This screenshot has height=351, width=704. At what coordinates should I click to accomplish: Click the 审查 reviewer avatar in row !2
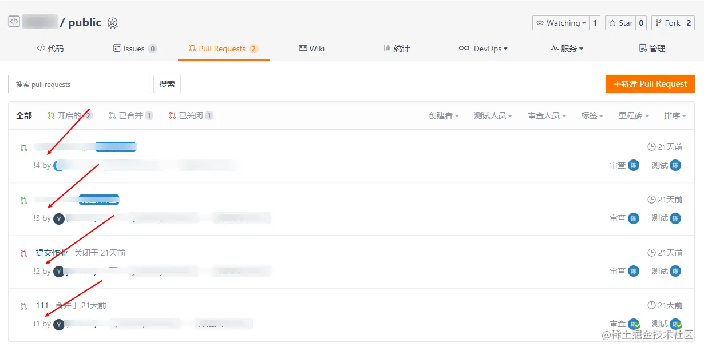634,271
